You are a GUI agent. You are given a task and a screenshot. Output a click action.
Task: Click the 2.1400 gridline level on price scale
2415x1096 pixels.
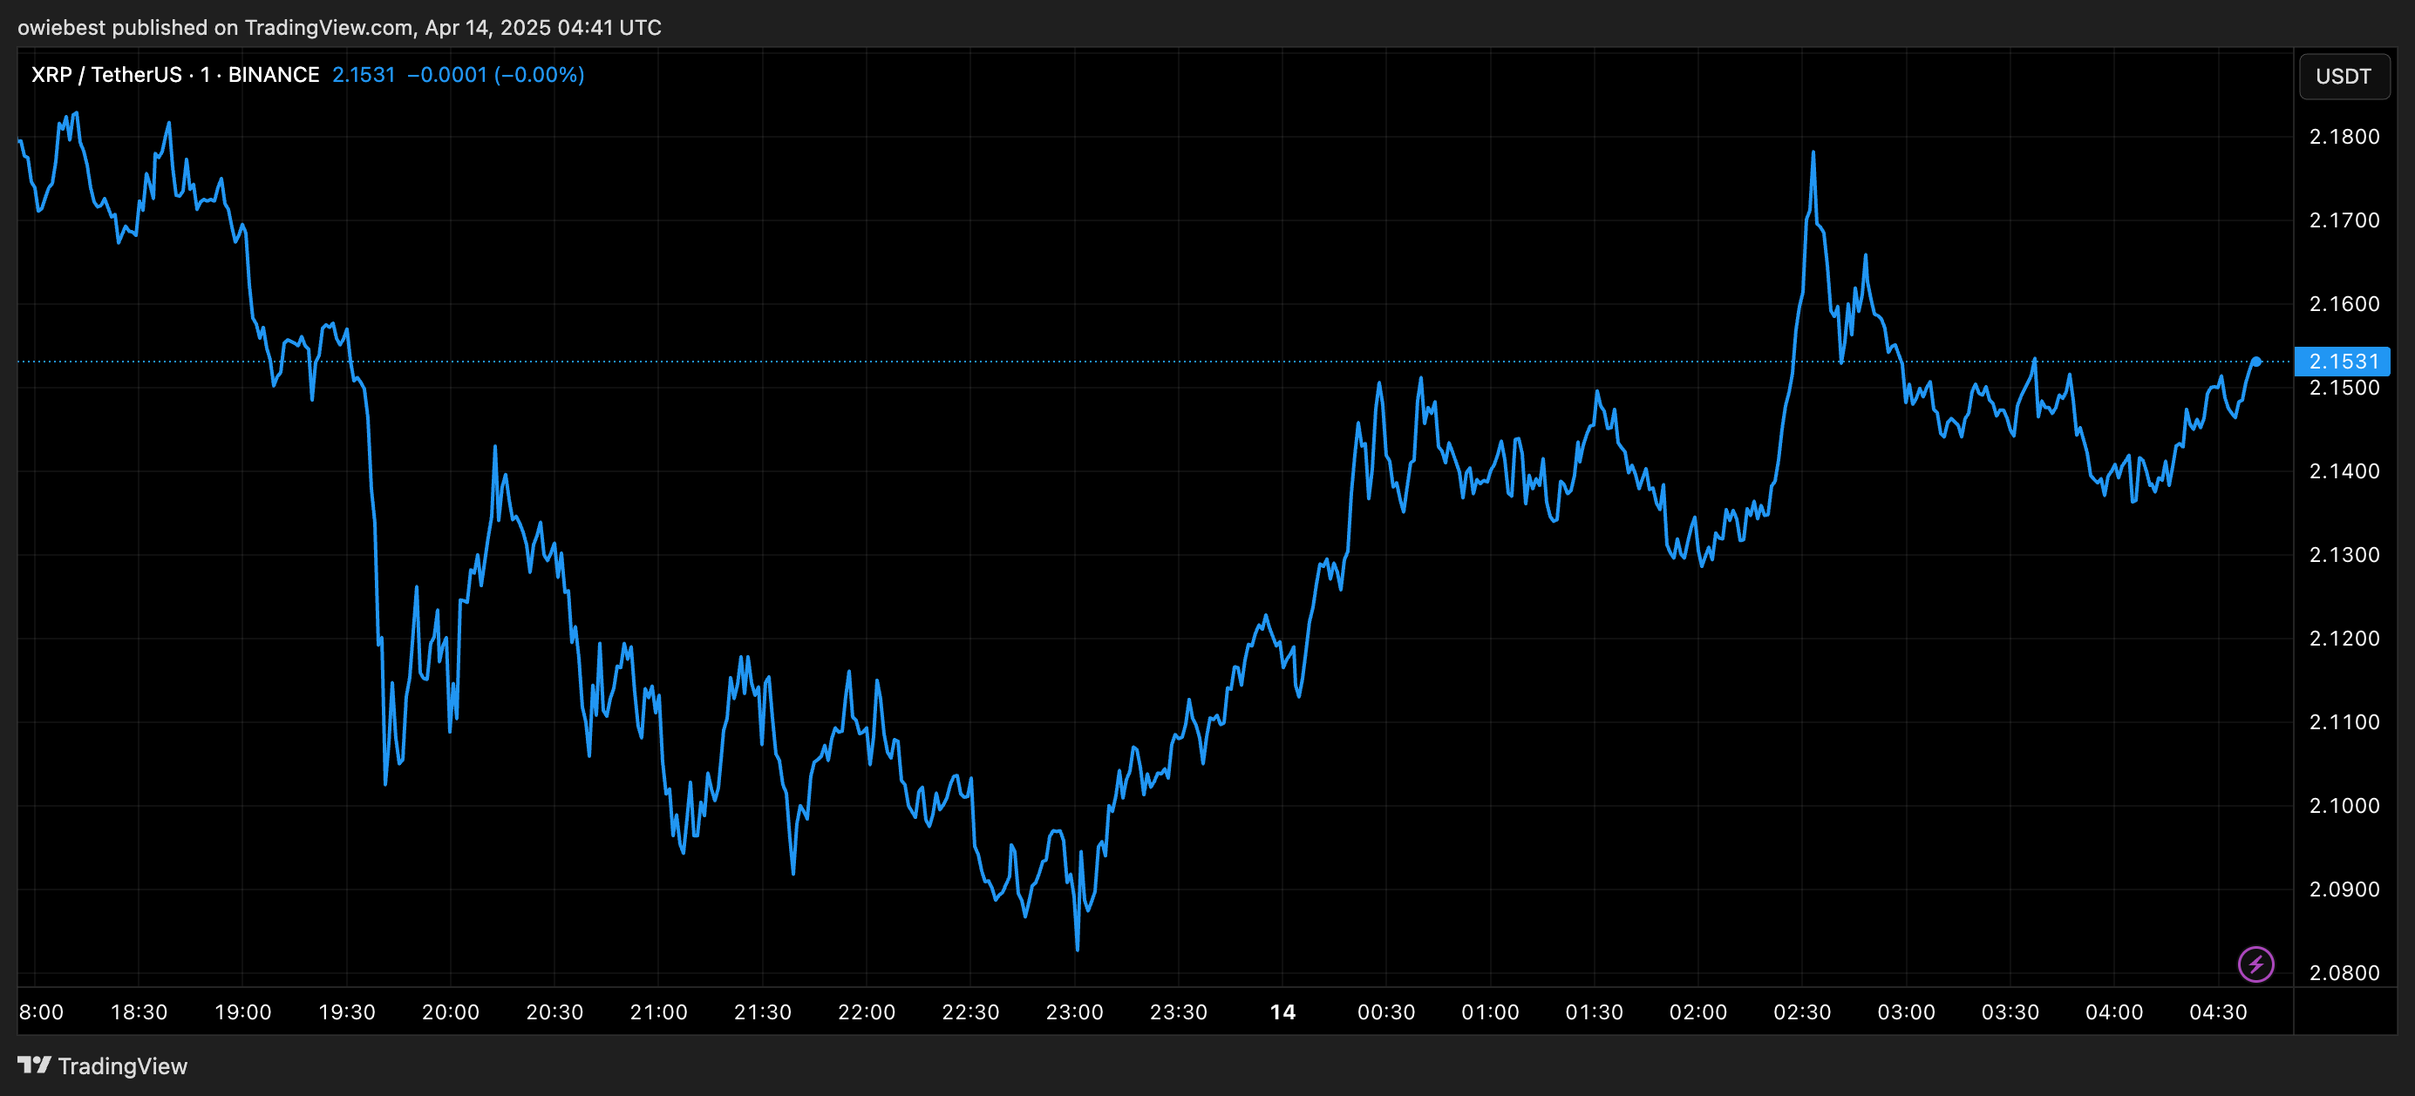(x=2347, y=471)
